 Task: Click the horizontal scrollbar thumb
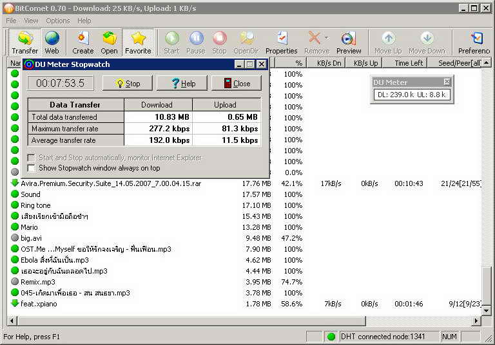click(191, 321)
